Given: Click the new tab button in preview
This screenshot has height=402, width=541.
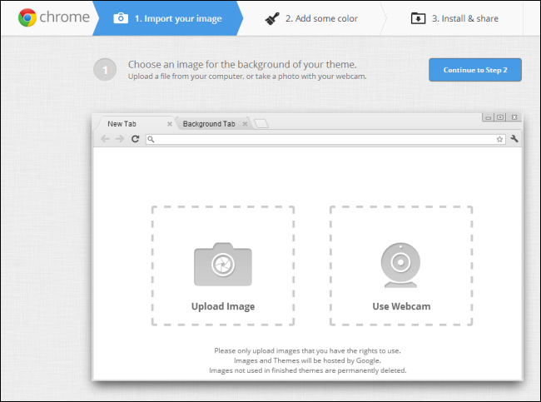Looking at the screenshot, I should (261, 123).
